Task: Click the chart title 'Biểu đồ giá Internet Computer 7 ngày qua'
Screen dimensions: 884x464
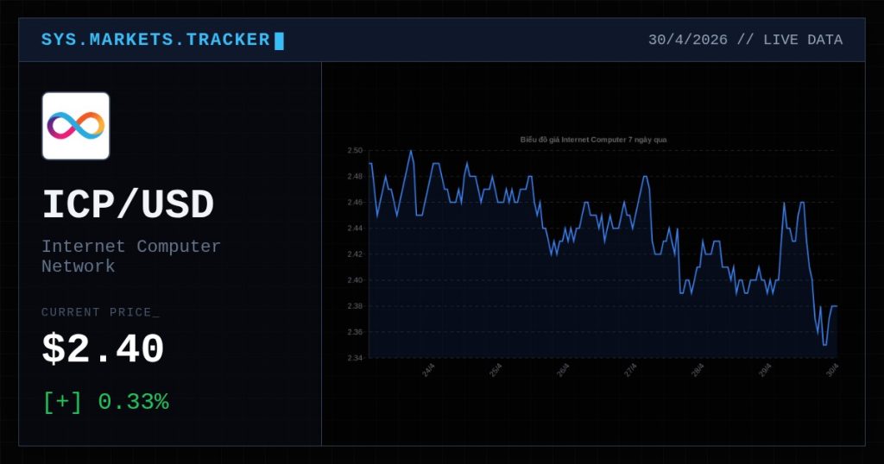Action: [593, 140]
